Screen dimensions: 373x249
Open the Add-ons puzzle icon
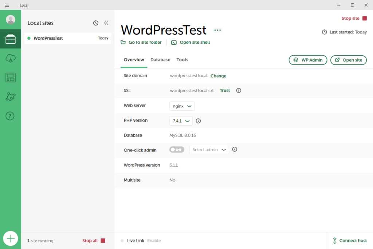pos(11,97)
